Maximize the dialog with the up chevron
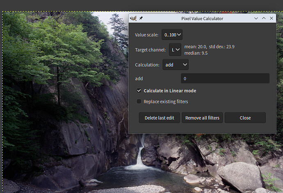This screenshot has height=193, width=283. click(264, 18)
